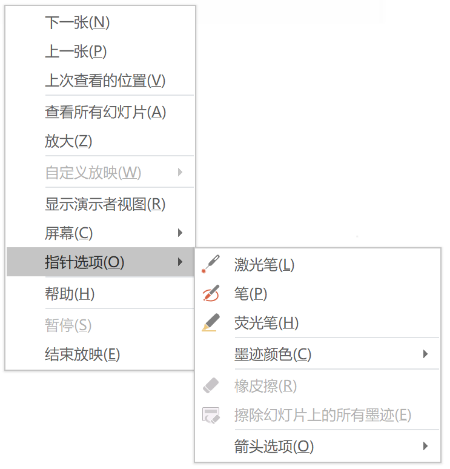This screenshot has width=450, height=469.
Task: Click the 墨迹颜色 text label
Action: click(x=273, y=354)
